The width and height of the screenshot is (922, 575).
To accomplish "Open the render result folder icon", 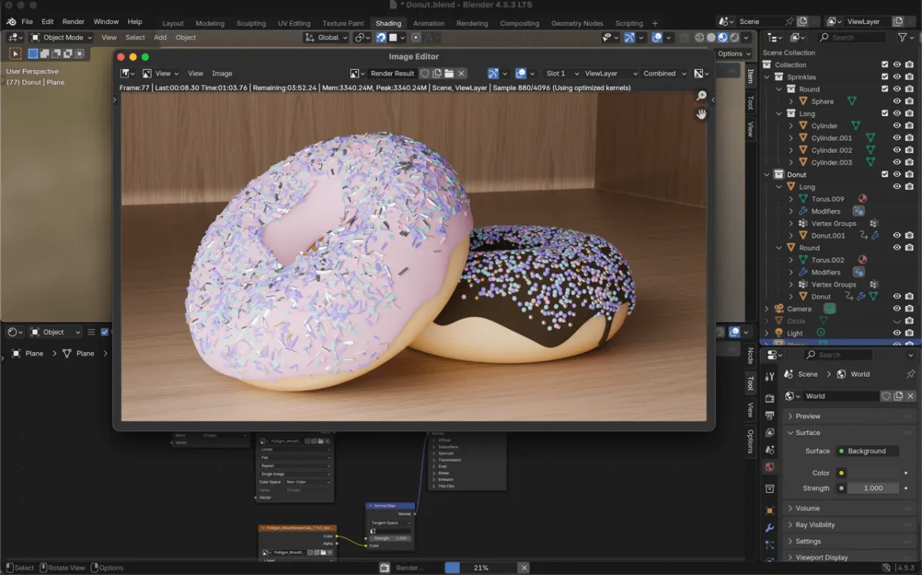I will [449, 74].
